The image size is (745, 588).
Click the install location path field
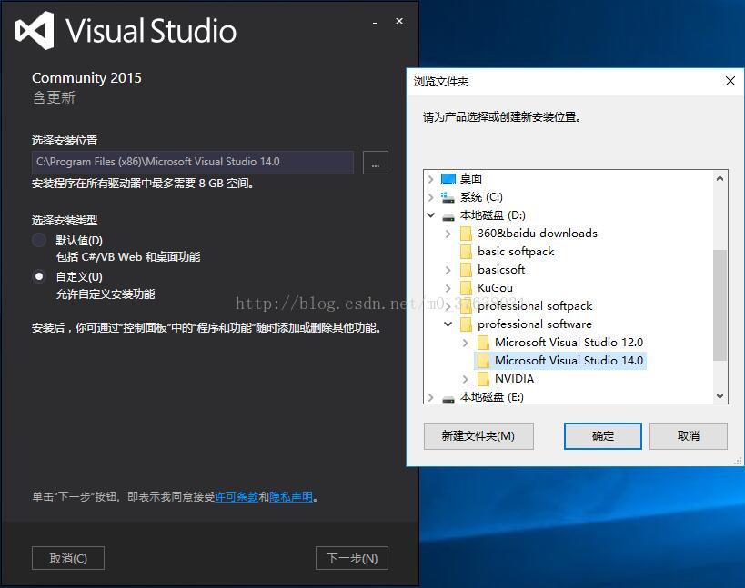[x=193, y=163]
